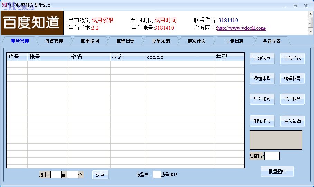314x187 pixels.
Task: Minimize the window
Action: [285, 6]
